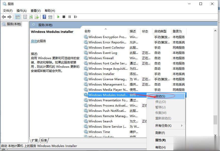This screenshot has width=220, height=151.
Task: Open the 操作(A) menu
Action: point(21,11)
